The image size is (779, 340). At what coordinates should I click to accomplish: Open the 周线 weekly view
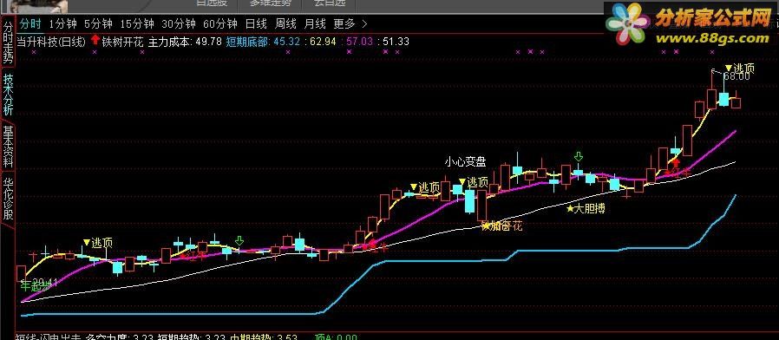pyautogui.click(x=285, y=23)
